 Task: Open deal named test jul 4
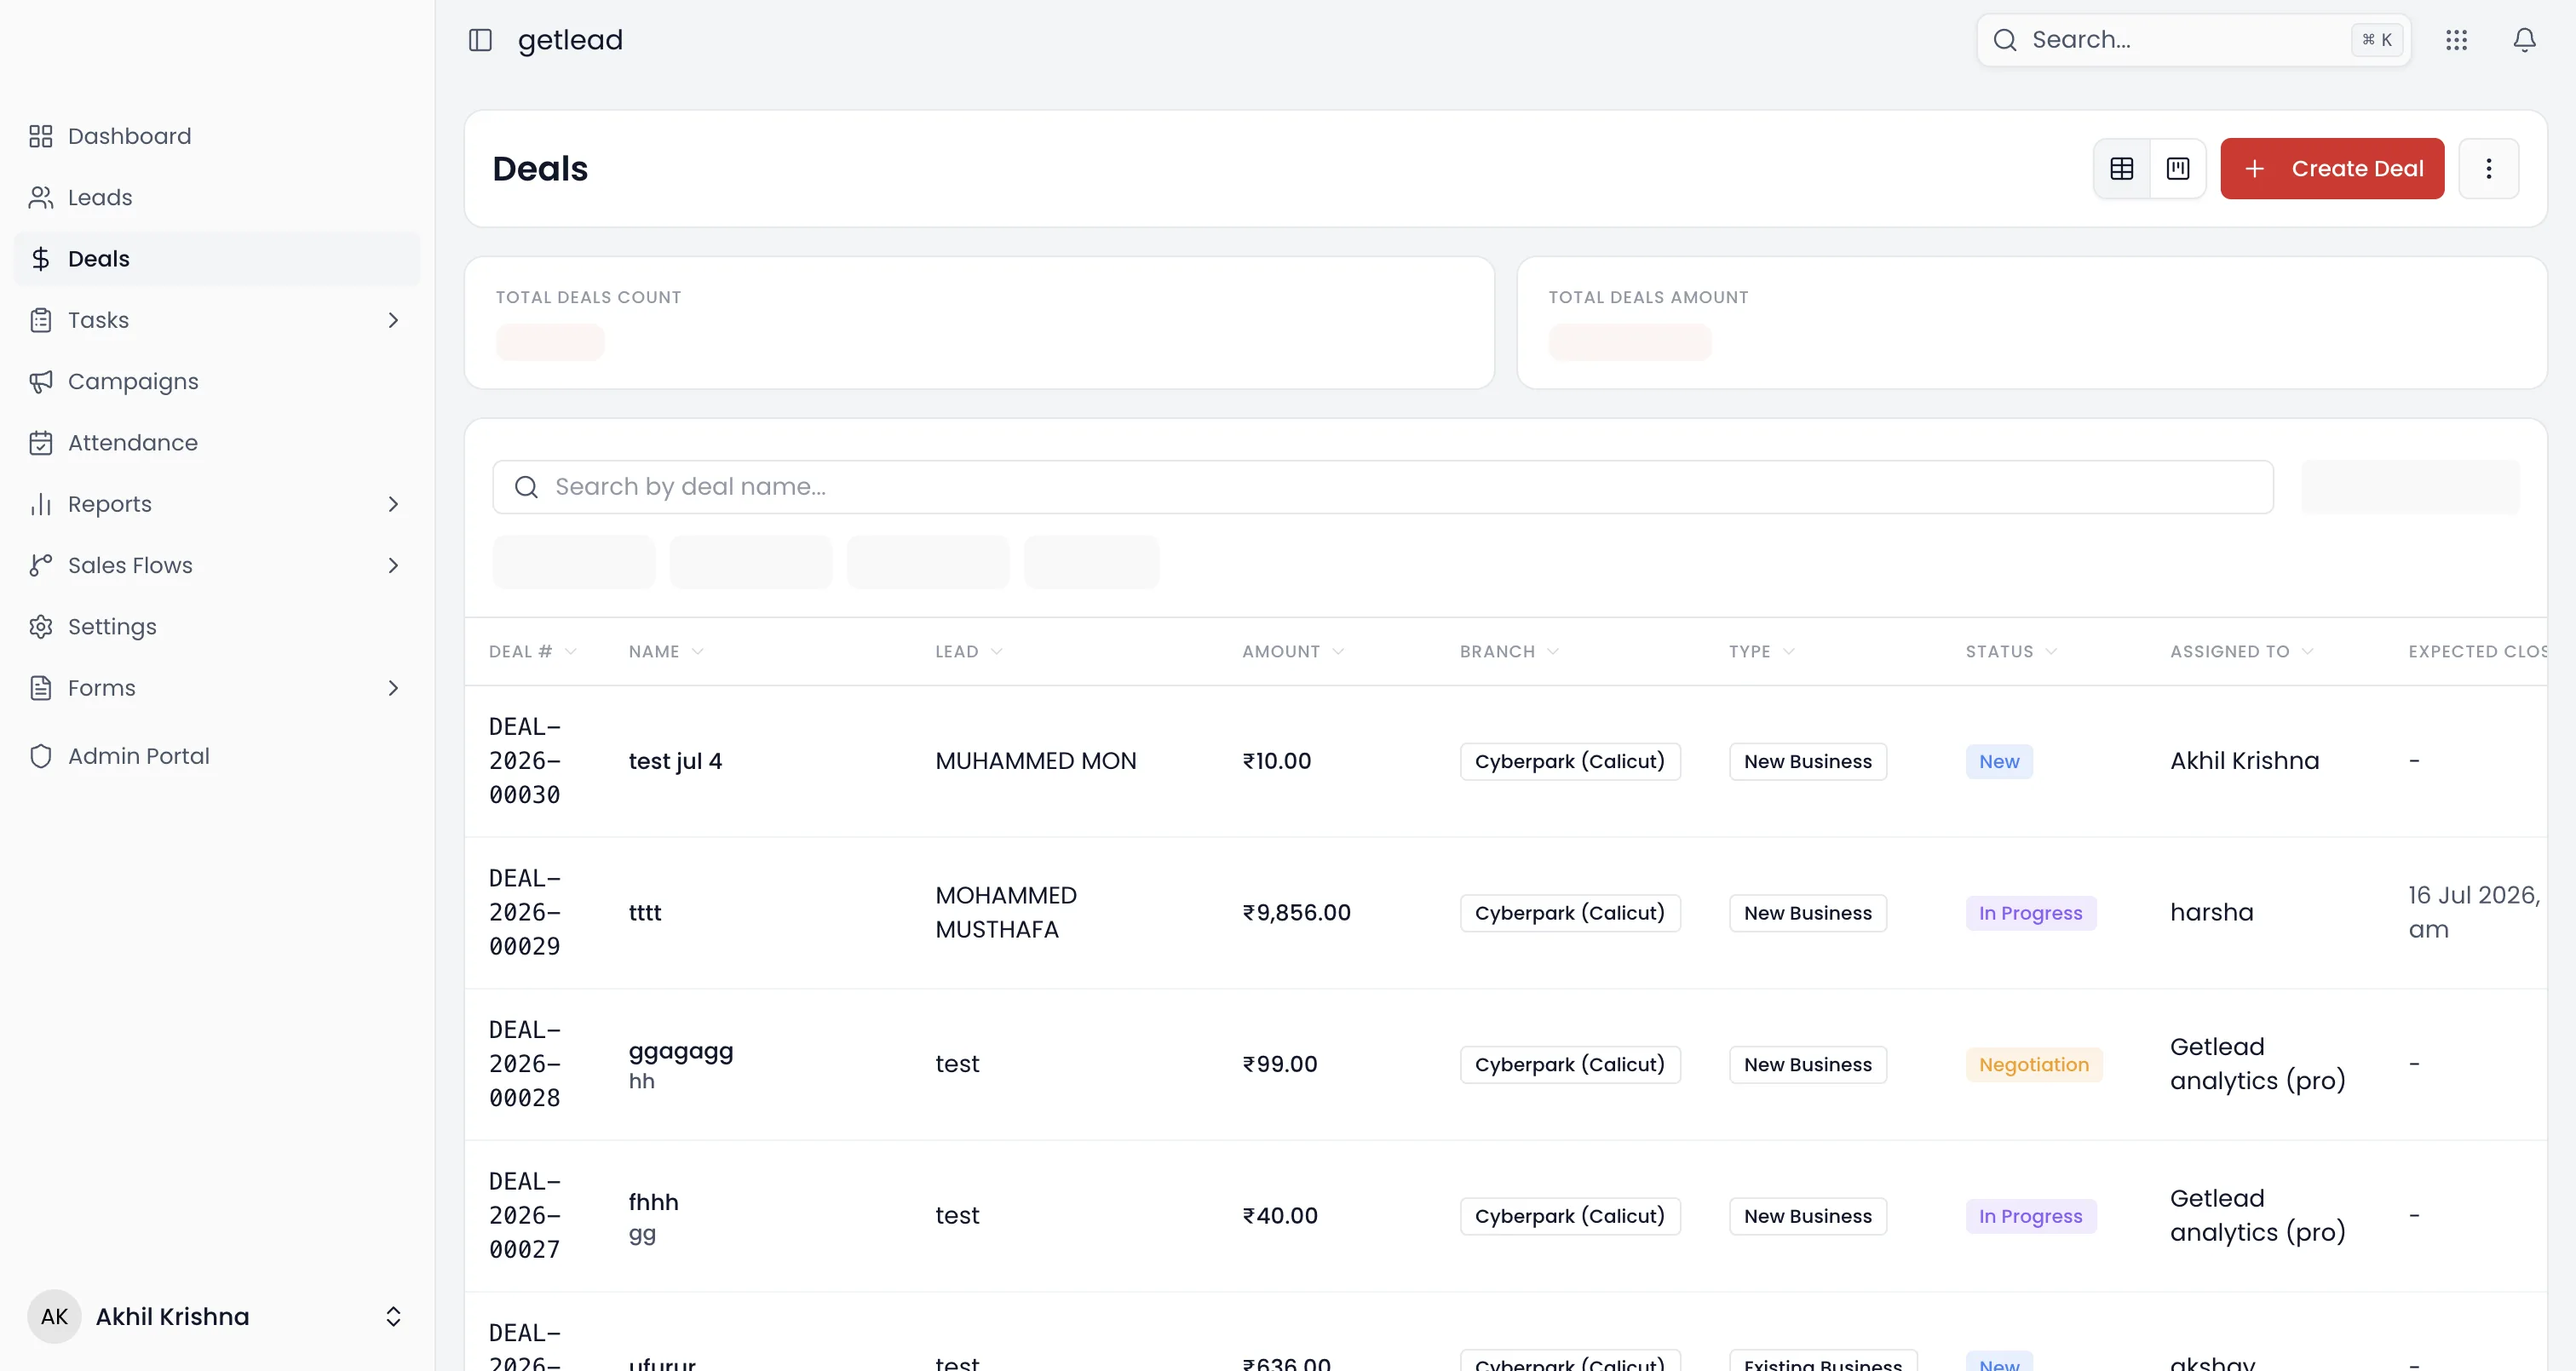click(x=675, y=761)
